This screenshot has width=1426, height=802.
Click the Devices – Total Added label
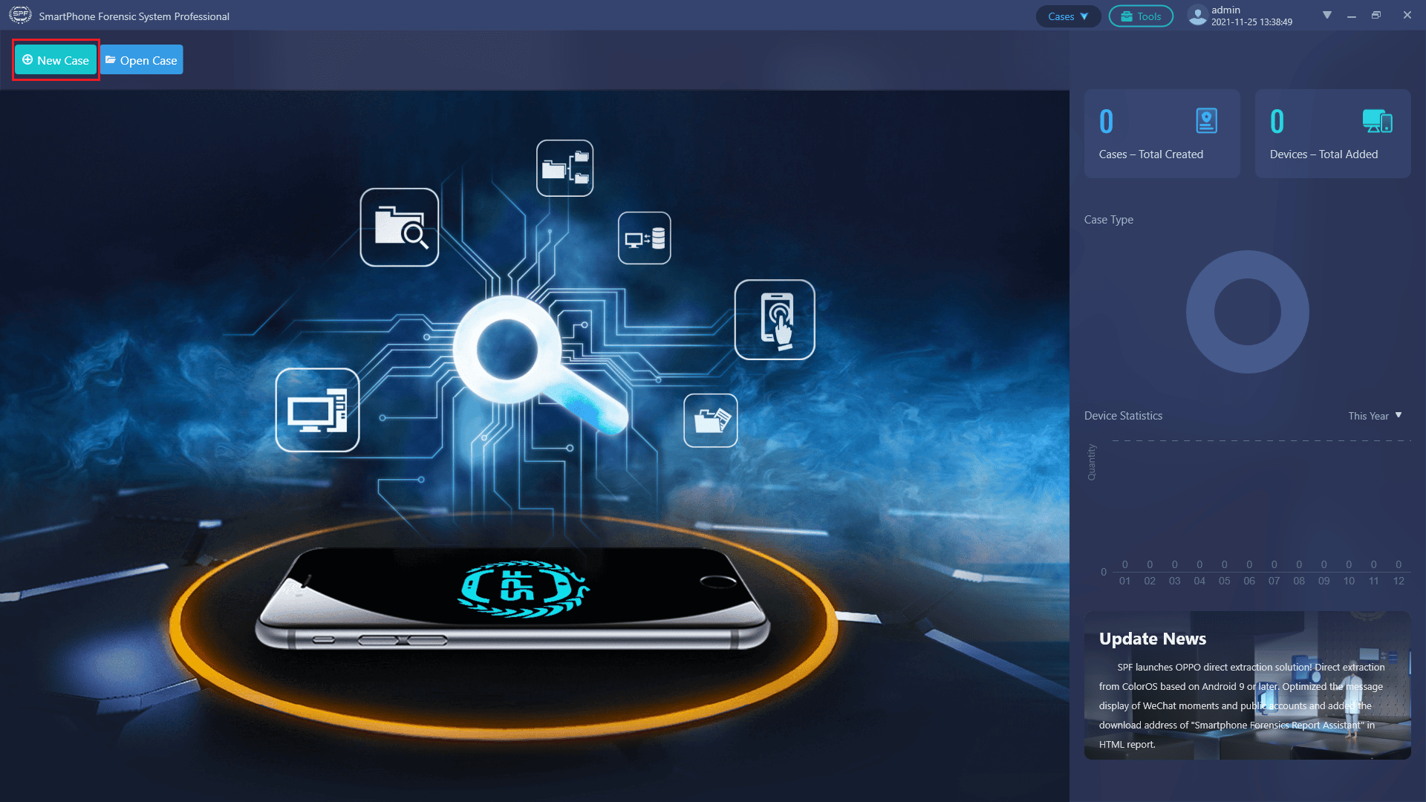(1324, 154)
